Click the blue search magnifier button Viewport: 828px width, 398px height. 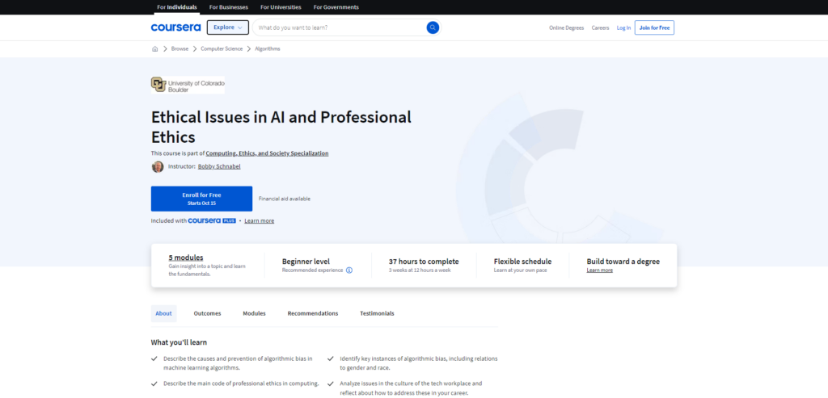coord(433,27)
